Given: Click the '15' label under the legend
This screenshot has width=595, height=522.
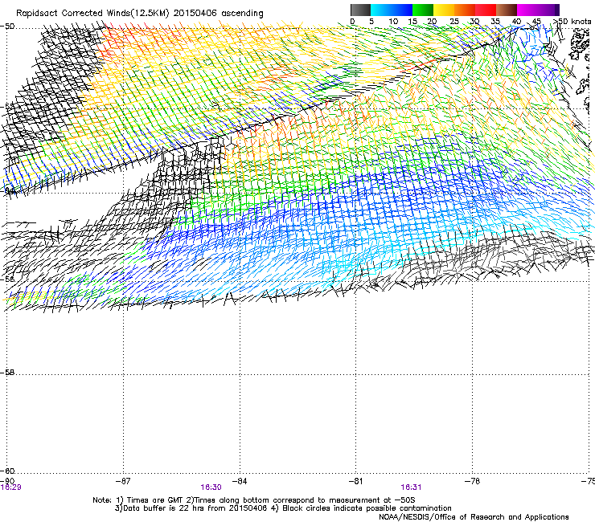Looking at the screenshot, I should coord(412,22).
